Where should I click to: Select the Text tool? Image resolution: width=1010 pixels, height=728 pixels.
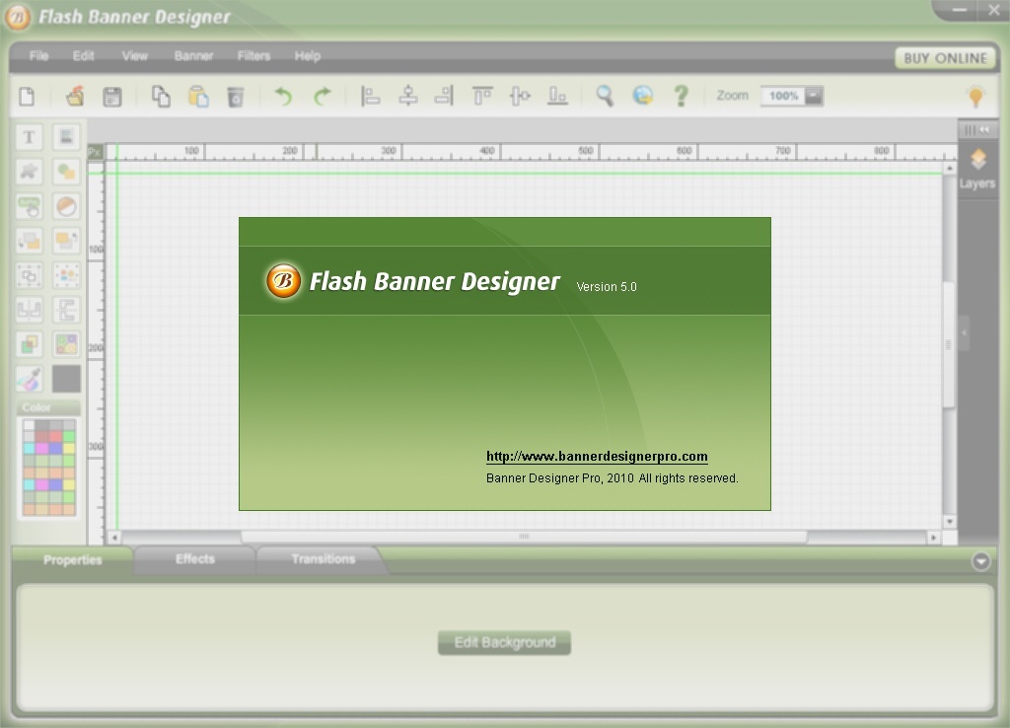29,137
